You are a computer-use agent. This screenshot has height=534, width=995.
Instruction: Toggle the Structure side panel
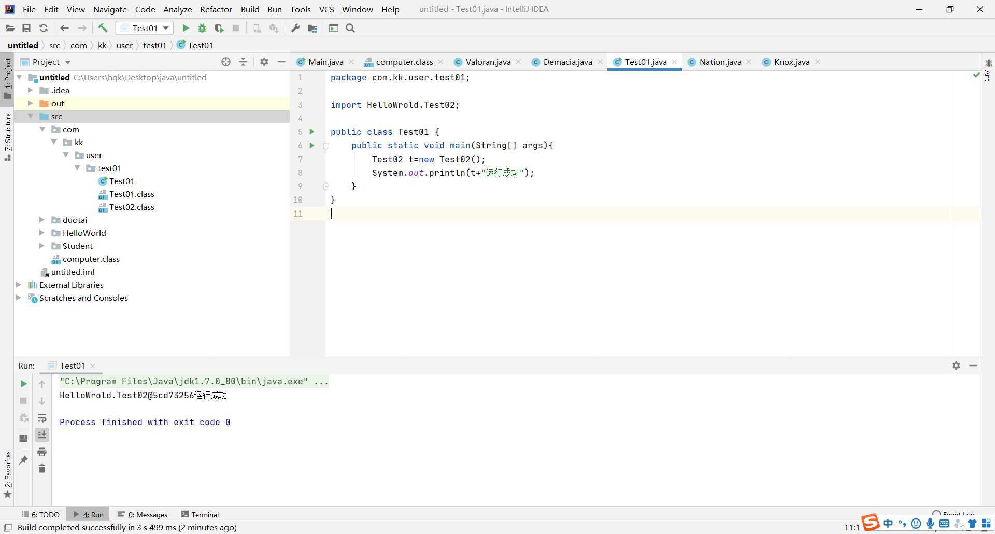[7, 136]
